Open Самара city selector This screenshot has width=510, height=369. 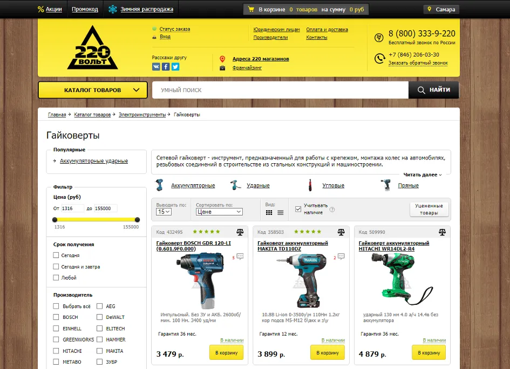coord(441,9)
